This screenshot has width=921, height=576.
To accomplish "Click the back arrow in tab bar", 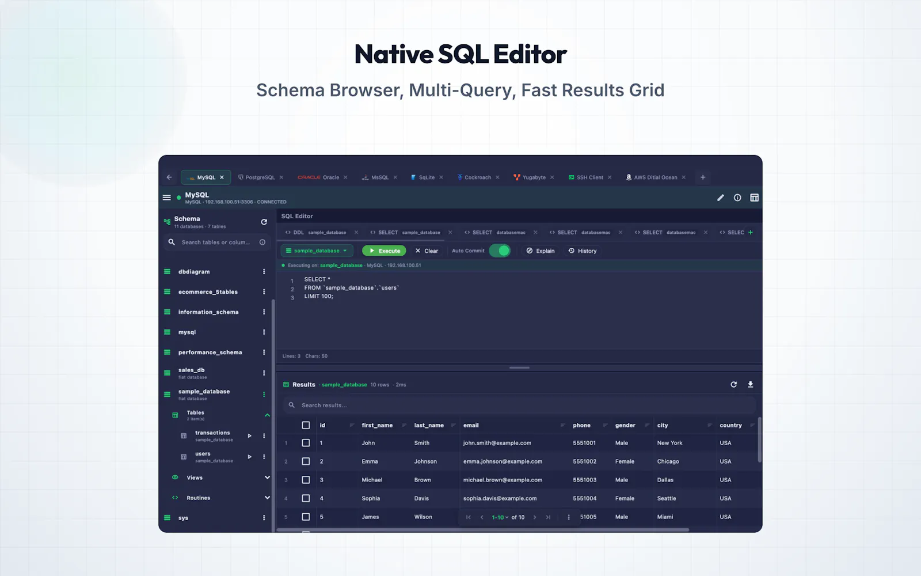I will (x=169, y=177).
